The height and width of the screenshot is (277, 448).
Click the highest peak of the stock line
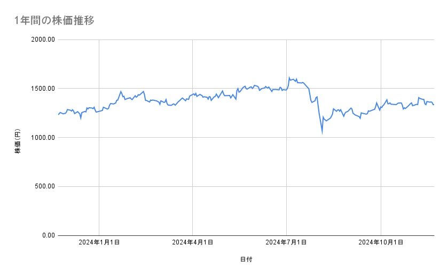coord(289,77)
